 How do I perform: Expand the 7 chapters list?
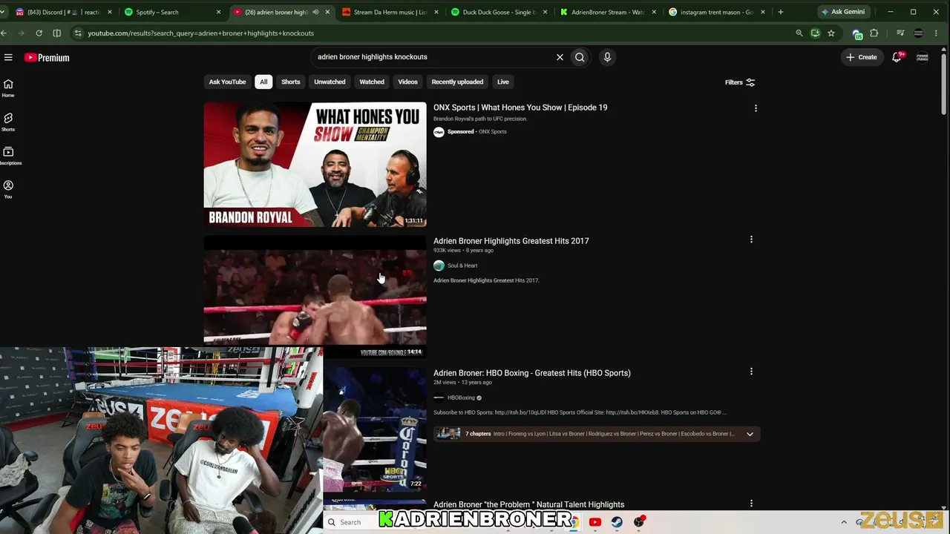(x=750, y=434)
